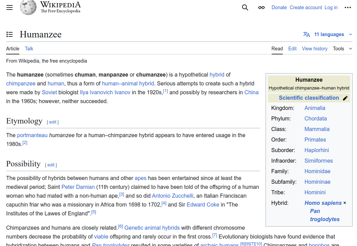Click the search magnifier icon
This screenshot has width=357, height=246.
click(245, 7)
